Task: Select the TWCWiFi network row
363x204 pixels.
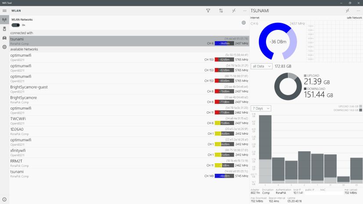Action: pyautogui.click(x=129, y=121)
